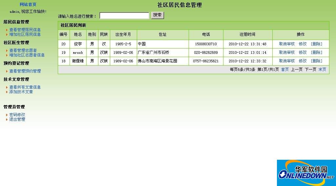This screenshot has width=336, height=186.
Task: Click the ID cell 19
Action: (63, 53)
